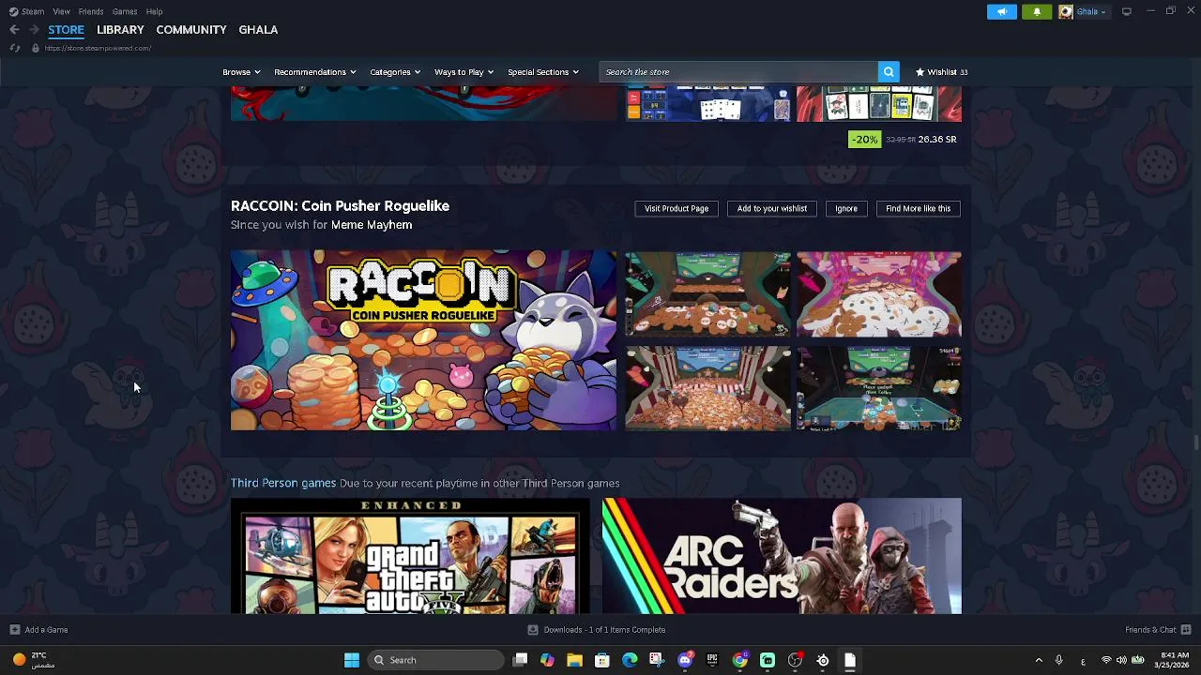Click the Ghala profile avatar
Viewport: 1201px width, 675px height.
[x=1066, y=11]
